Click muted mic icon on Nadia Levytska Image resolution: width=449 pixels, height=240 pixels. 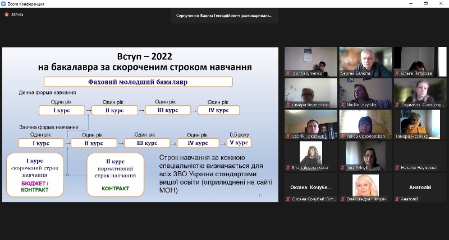(x=343, y=105)
